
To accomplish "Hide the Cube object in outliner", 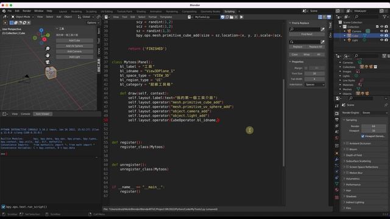I will [382, 35].
